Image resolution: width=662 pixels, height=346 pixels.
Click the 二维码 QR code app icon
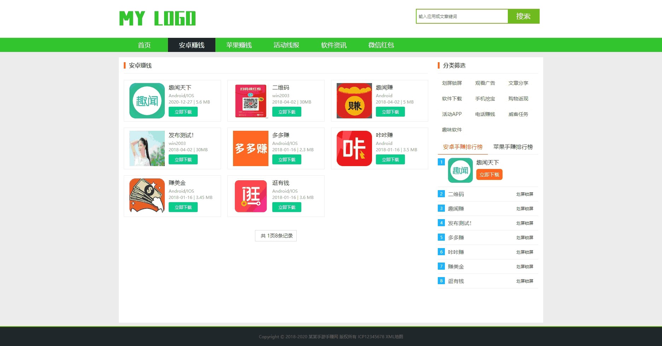[250, 100]
